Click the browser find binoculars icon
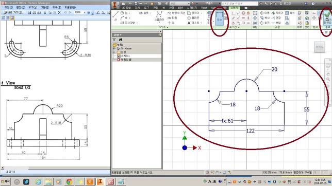The height and width of the screenshot is (186, 332). click(121, 40)
